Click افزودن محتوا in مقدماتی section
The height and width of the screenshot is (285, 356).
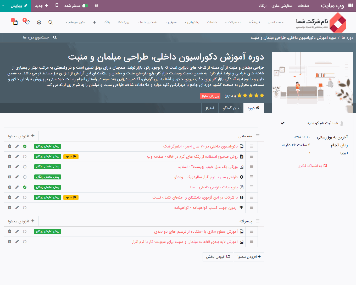pos(21,136)
